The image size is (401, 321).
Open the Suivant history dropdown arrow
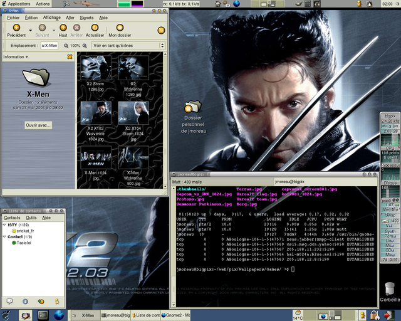[x=54, y=31]
